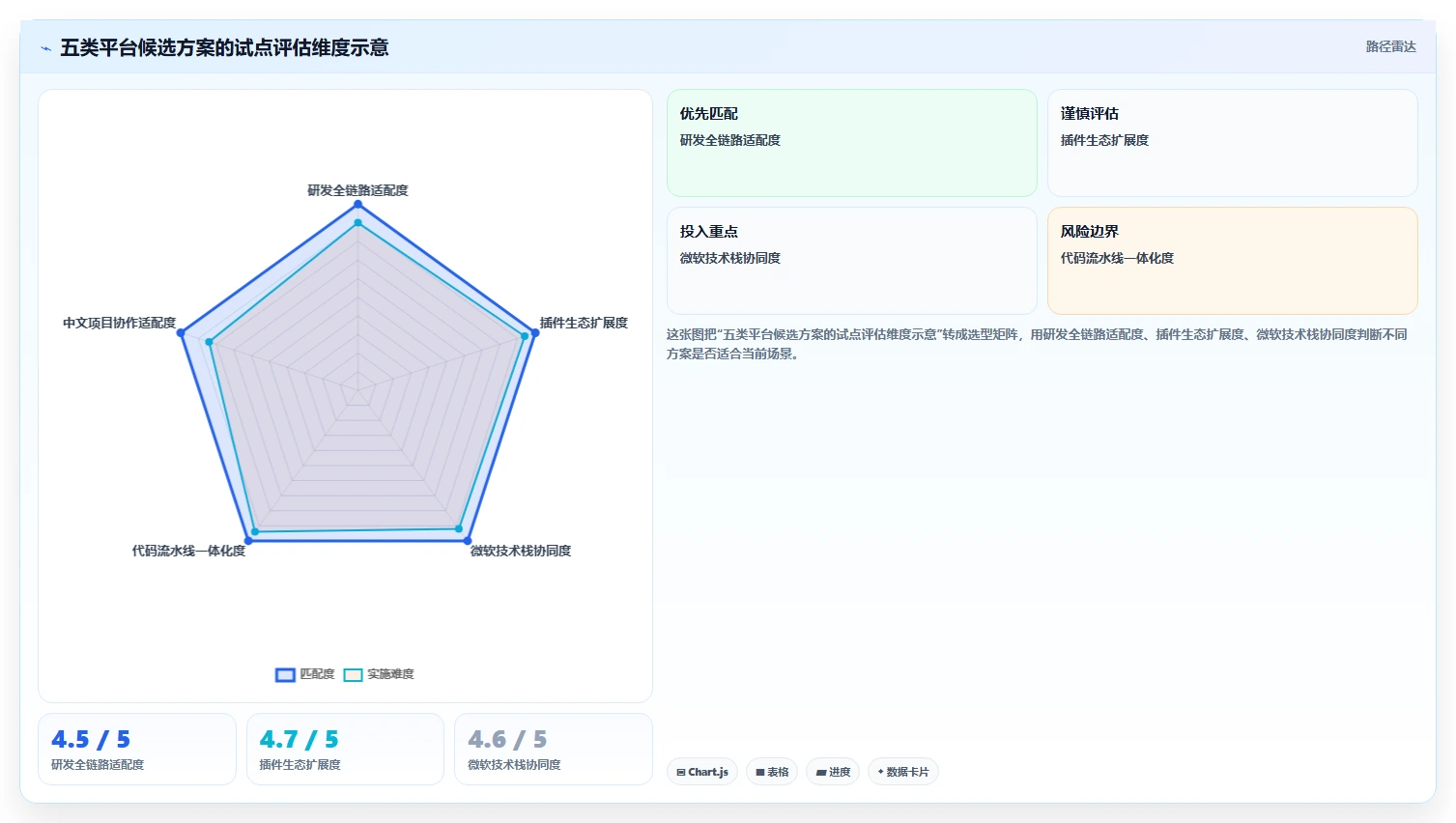The image size is (1456, 823).
Task: Click radar axis label 插件生态扩展度
Action: [584, 323]
